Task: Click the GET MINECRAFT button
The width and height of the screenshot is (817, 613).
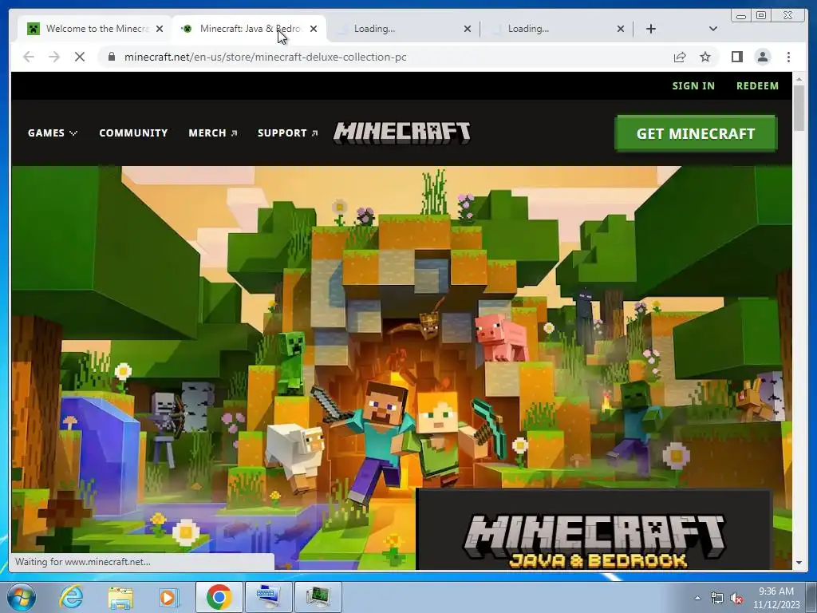Action: point(696,133)
